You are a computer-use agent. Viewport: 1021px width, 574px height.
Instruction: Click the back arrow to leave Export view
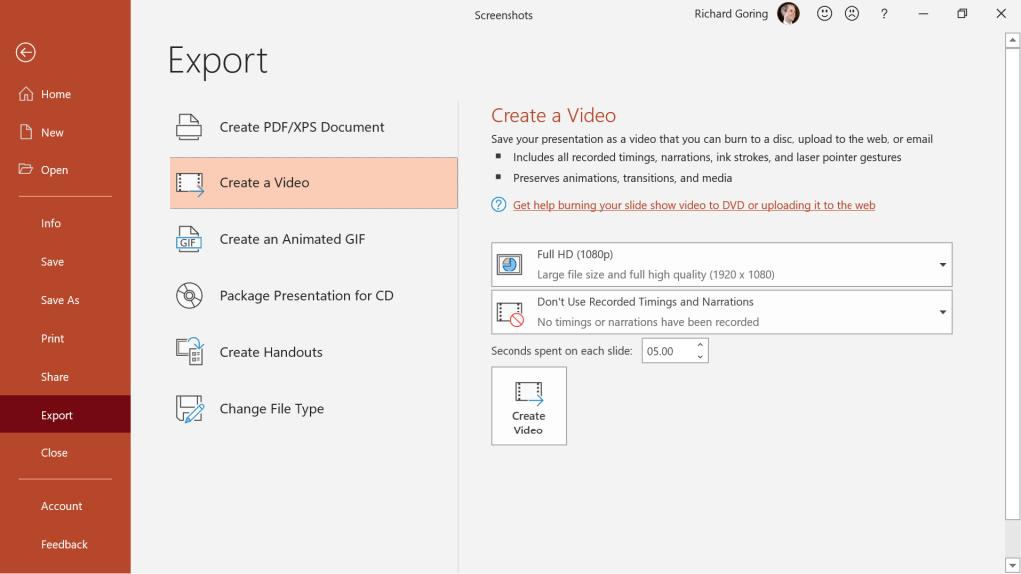(25, 52)
